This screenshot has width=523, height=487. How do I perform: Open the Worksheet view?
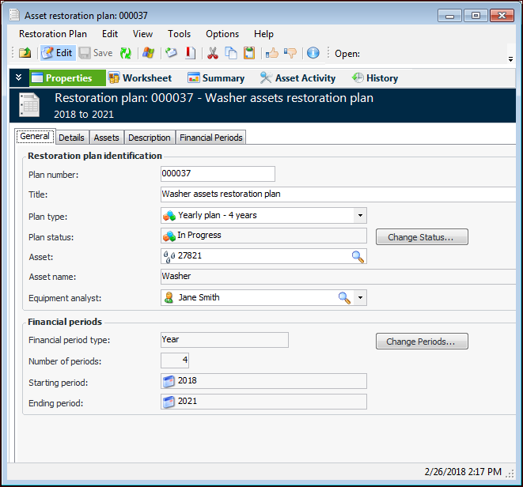pyautogui.click(x=140, y=78)
